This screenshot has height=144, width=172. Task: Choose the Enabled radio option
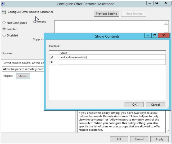coord(4,29)
